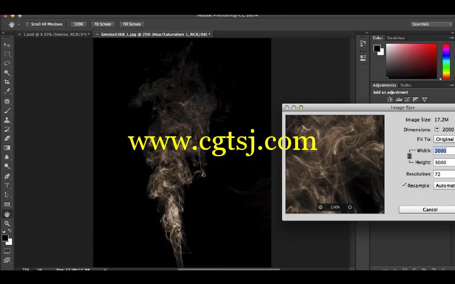Select the Clone Stamp tool
Viewport: 455px width, 284px height.
(x=7, y=120)
